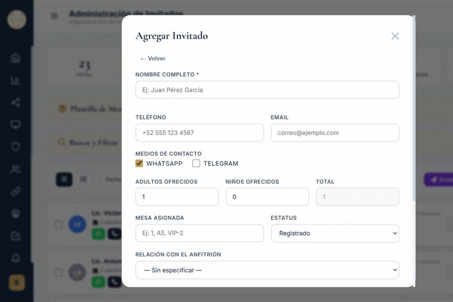This screenshot has height=302, width=453.
Task: Open the link chain icon in sidebar
Action: (x=16, y=191)
